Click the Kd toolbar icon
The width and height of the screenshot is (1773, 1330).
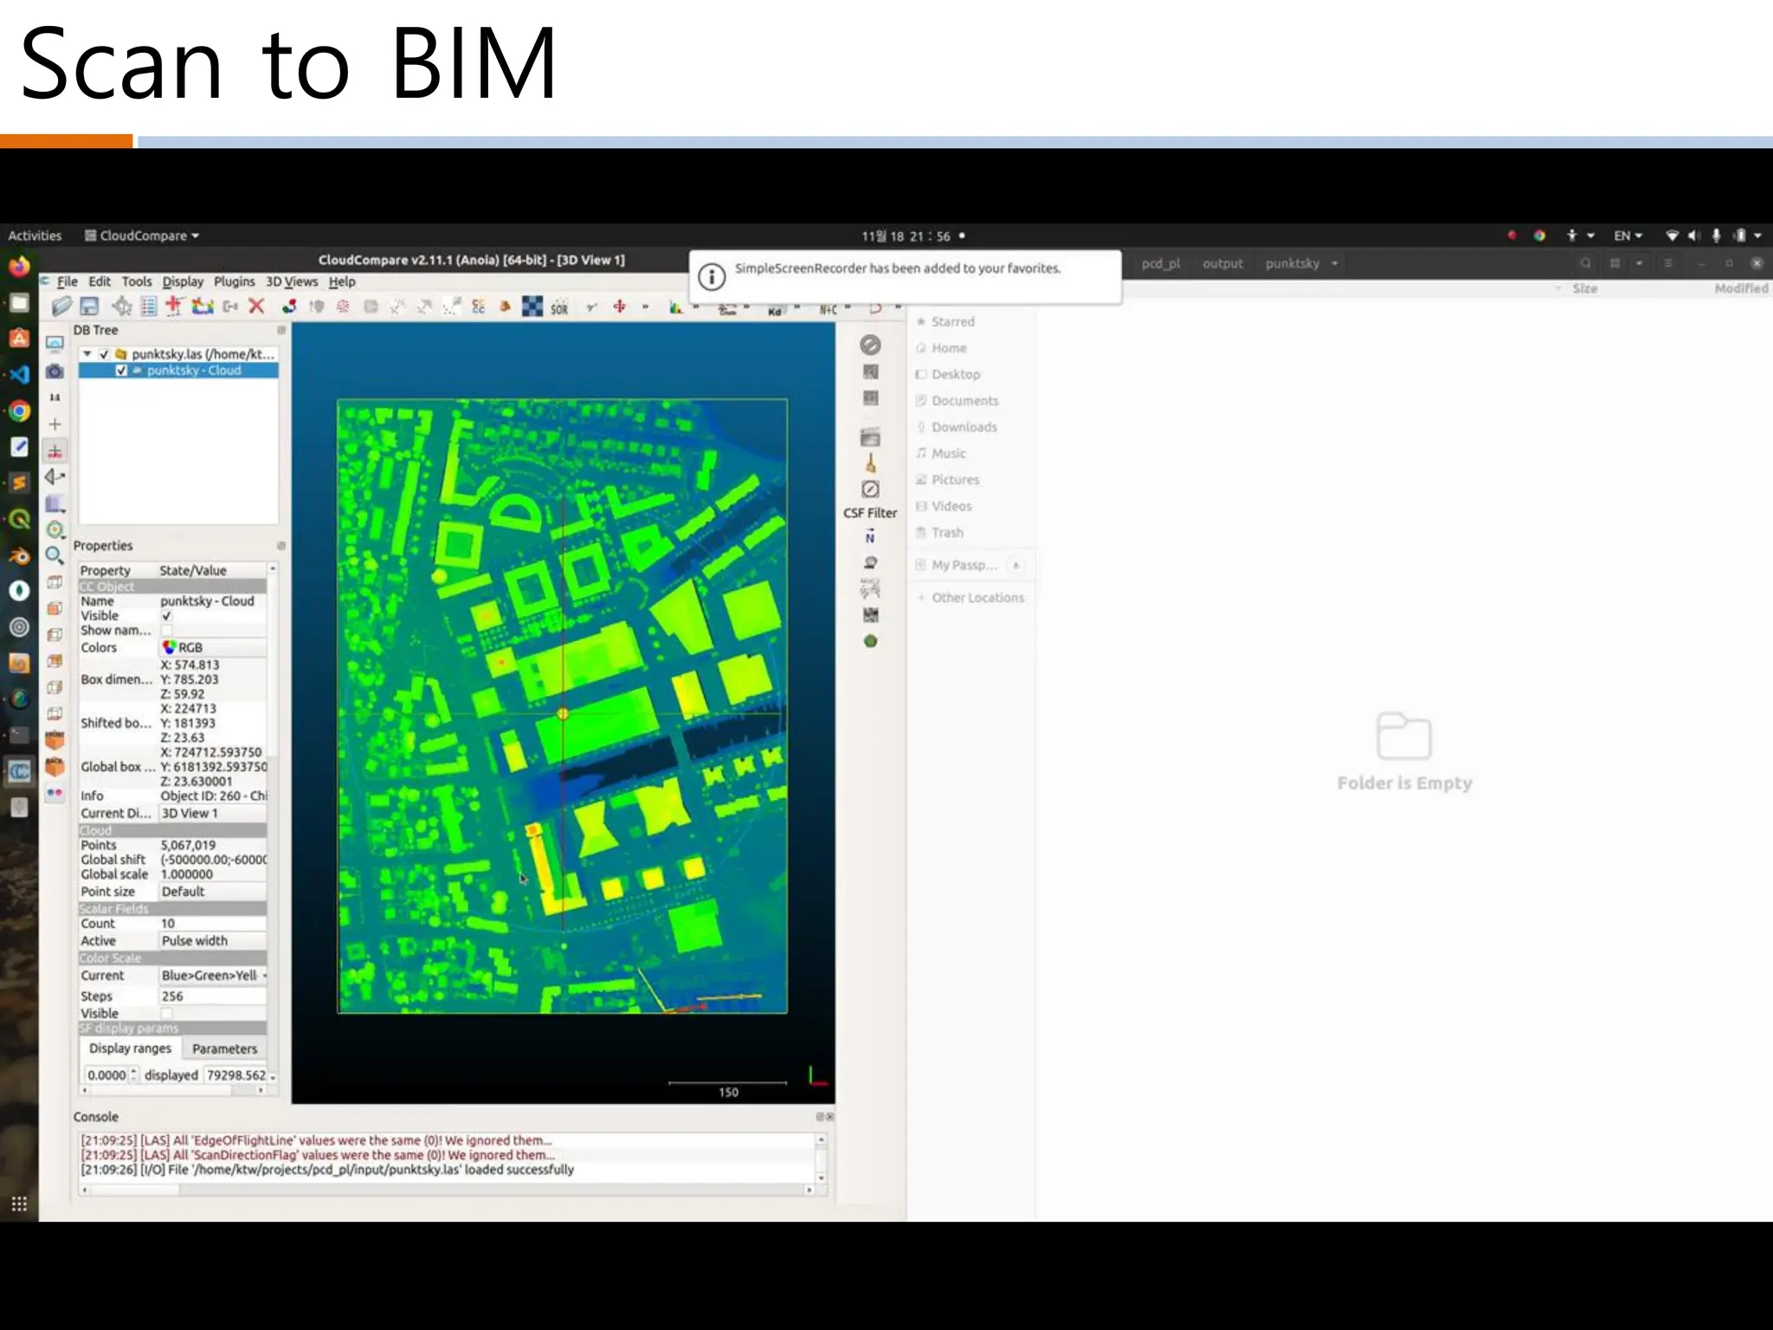coord(775,310)
